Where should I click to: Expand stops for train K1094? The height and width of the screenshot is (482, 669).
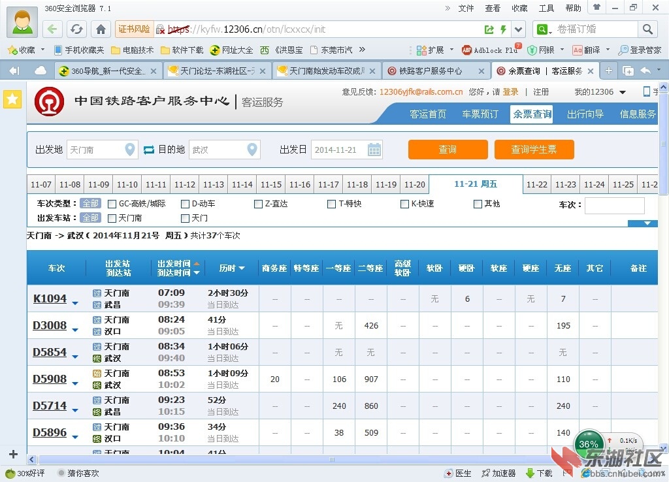[75, 303]
